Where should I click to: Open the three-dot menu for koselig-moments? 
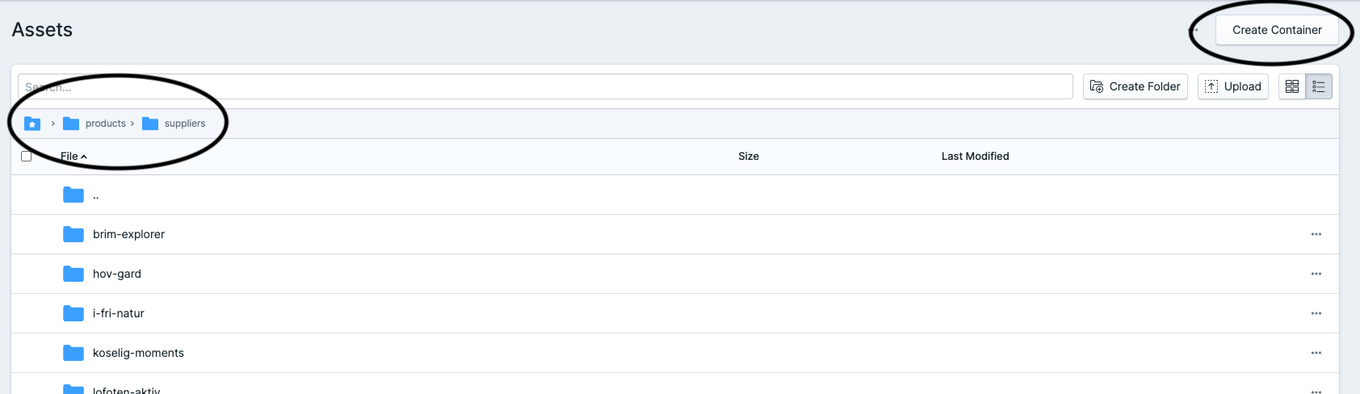pyautogui.click(x=1316, y=353)
